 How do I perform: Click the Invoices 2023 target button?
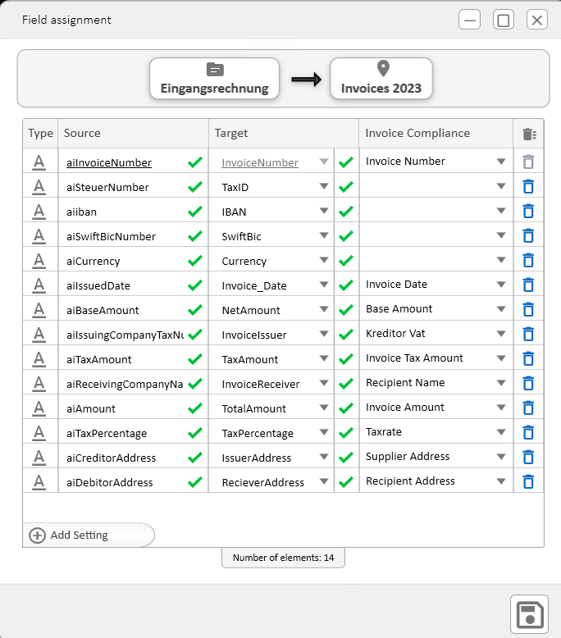[381, 79]
